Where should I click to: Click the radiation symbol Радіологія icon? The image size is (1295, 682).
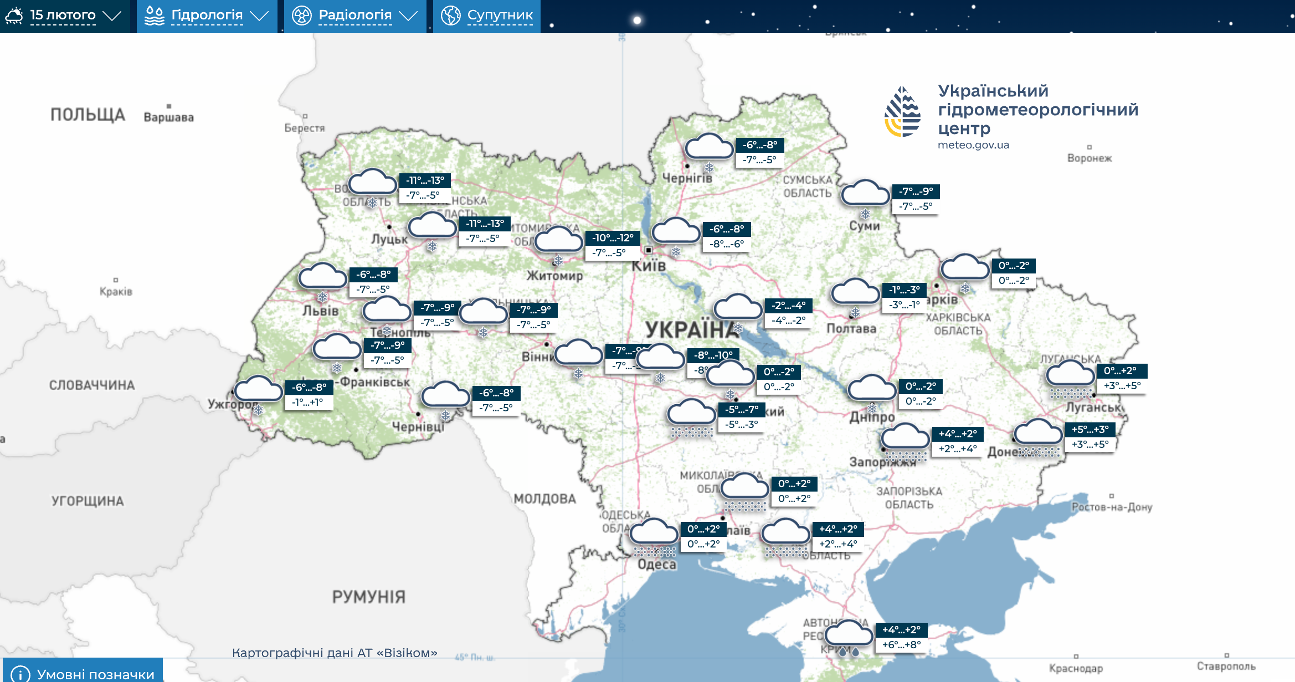(x=302, y=15)
